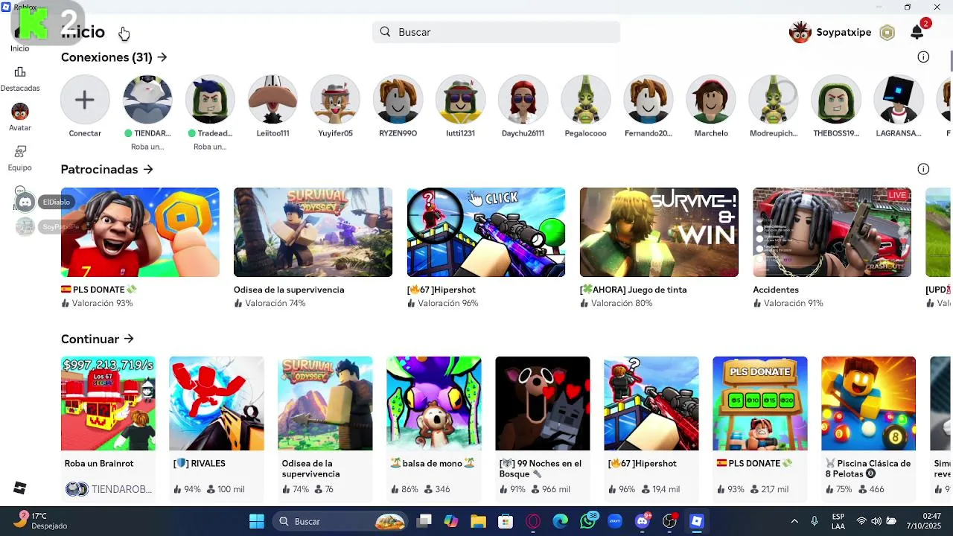This screenshot has width=953, height=536.
Task: Open the Avatar sidebar icon
Action: [x=20, y=112]
